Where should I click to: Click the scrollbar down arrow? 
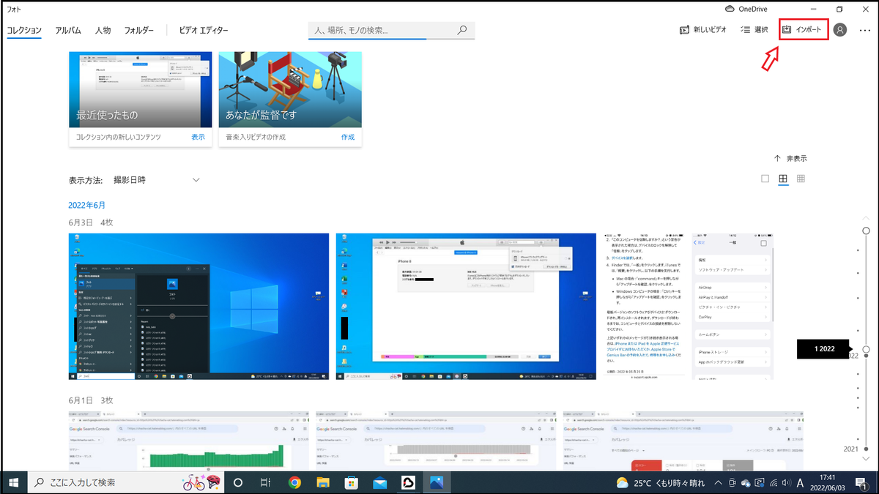click(866, 460)
